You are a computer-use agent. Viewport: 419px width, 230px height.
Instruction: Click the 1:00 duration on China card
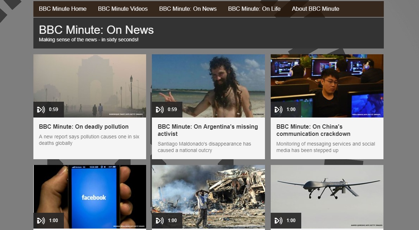(x=291, y=109)
